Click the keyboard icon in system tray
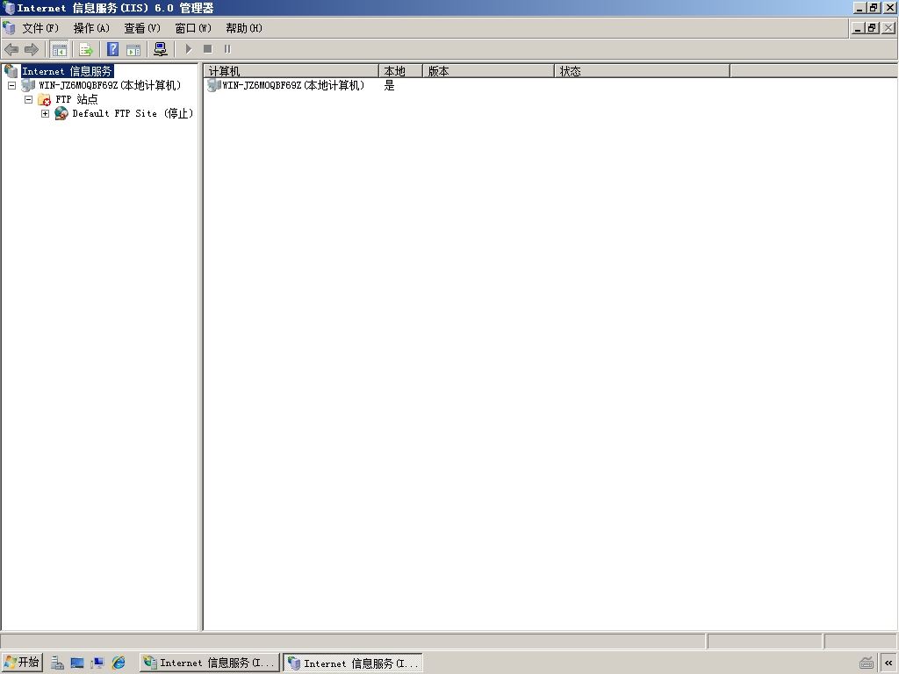Screen dimensions: 899x674 [867, 663]
